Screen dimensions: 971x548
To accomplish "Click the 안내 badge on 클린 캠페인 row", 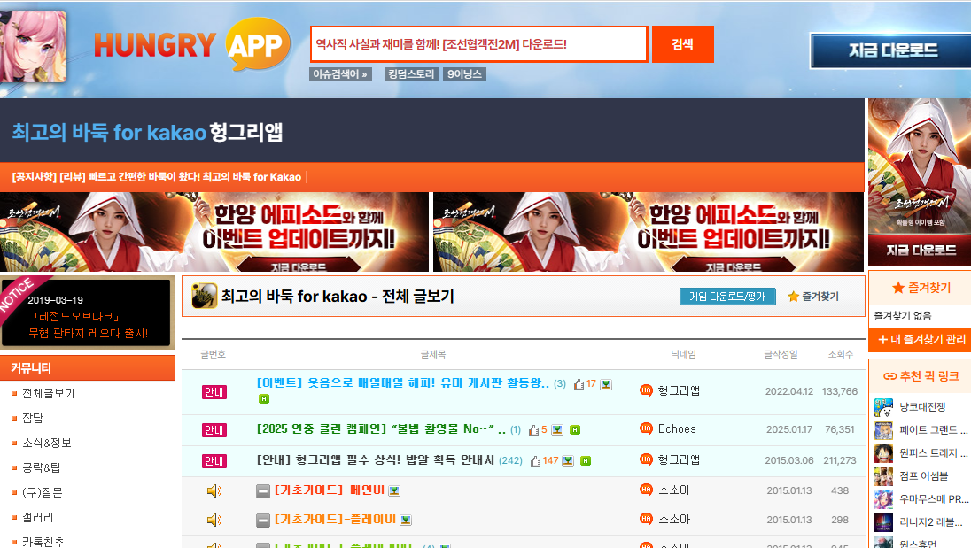I will [x=214, y=430].
